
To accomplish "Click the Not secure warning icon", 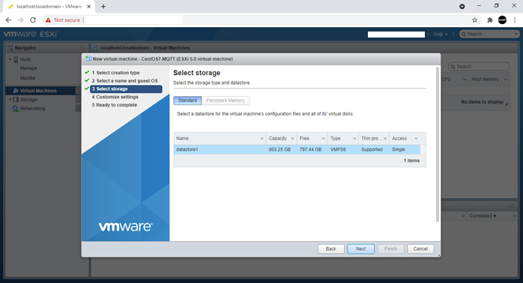I will point(49,20).
